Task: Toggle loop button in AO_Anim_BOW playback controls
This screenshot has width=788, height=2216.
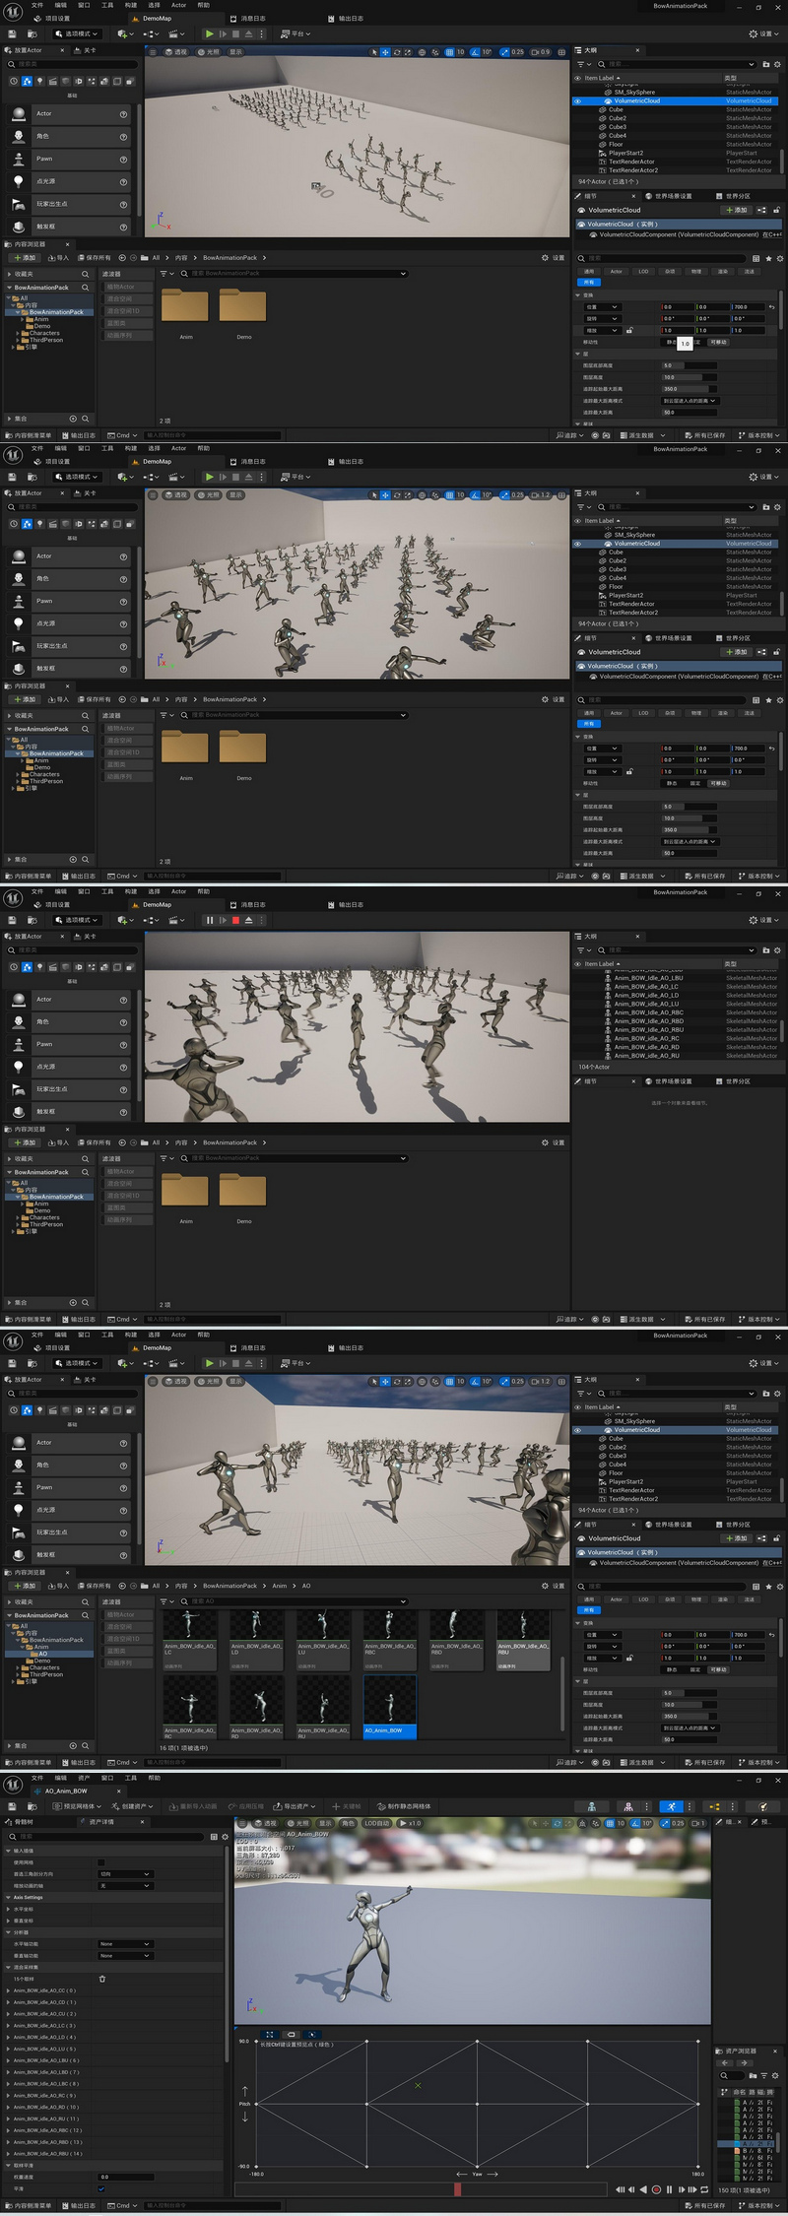Action: tap(704, 2189)
